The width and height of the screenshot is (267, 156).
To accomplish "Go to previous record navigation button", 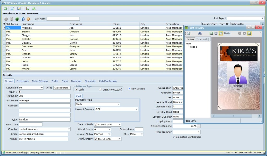I will pyautogui.click(x=11, y=19).
